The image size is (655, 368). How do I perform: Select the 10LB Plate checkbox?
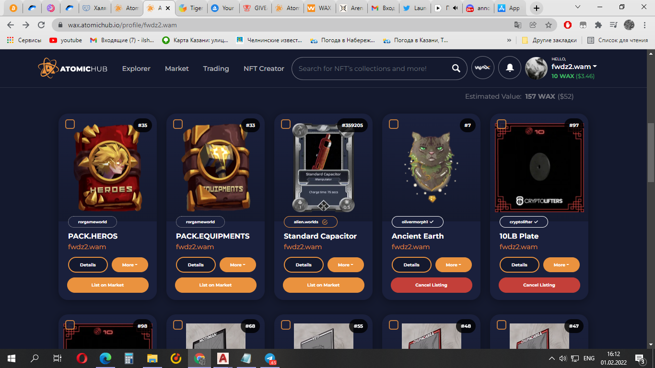click(502, 124)
